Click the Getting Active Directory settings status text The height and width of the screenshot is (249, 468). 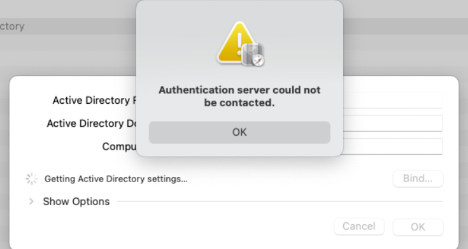coord(116,179)
